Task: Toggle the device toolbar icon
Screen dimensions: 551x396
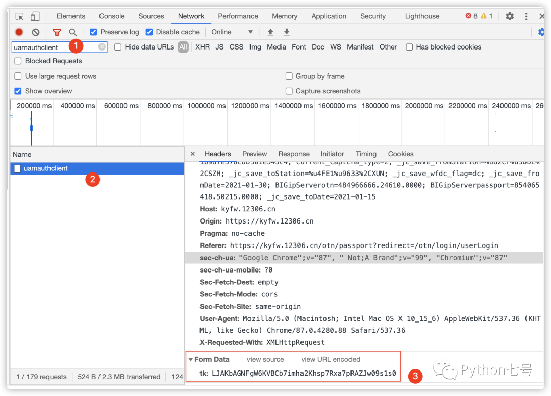Action: tap(35, 16)
